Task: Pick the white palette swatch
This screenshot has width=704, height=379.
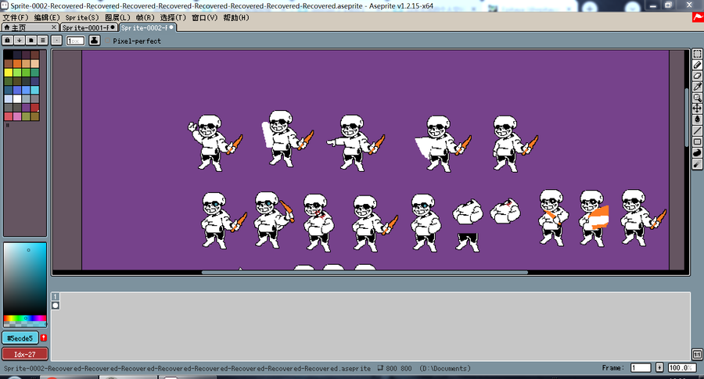Action: point(17,98)
